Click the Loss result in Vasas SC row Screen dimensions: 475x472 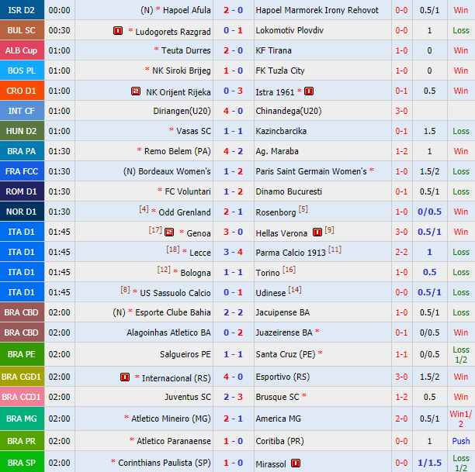coord(461,131)
